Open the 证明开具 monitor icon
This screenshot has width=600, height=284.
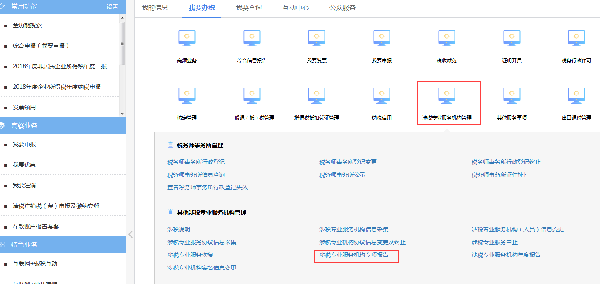point(512,38)
